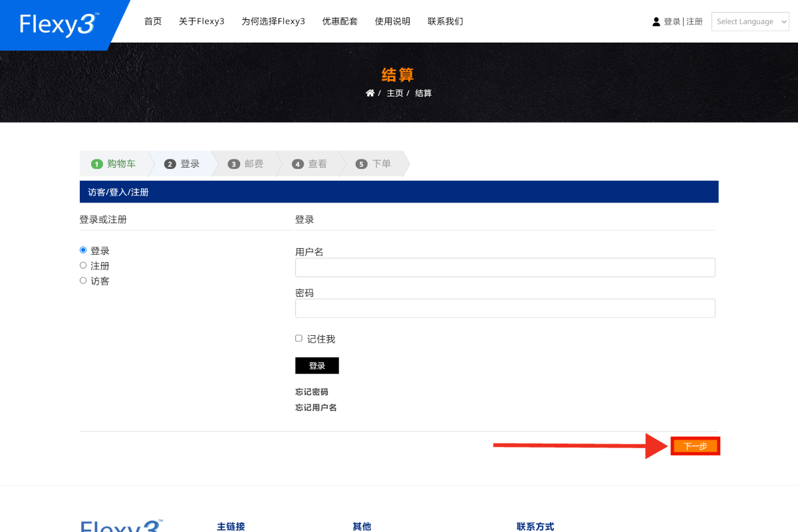Go to 优惠配套 in navigation
Image resolution: width=798 pixels, height=532 pixels.
click(340, 21)
